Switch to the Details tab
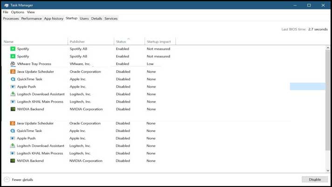 pyautogui.click(x=97, y=19)
